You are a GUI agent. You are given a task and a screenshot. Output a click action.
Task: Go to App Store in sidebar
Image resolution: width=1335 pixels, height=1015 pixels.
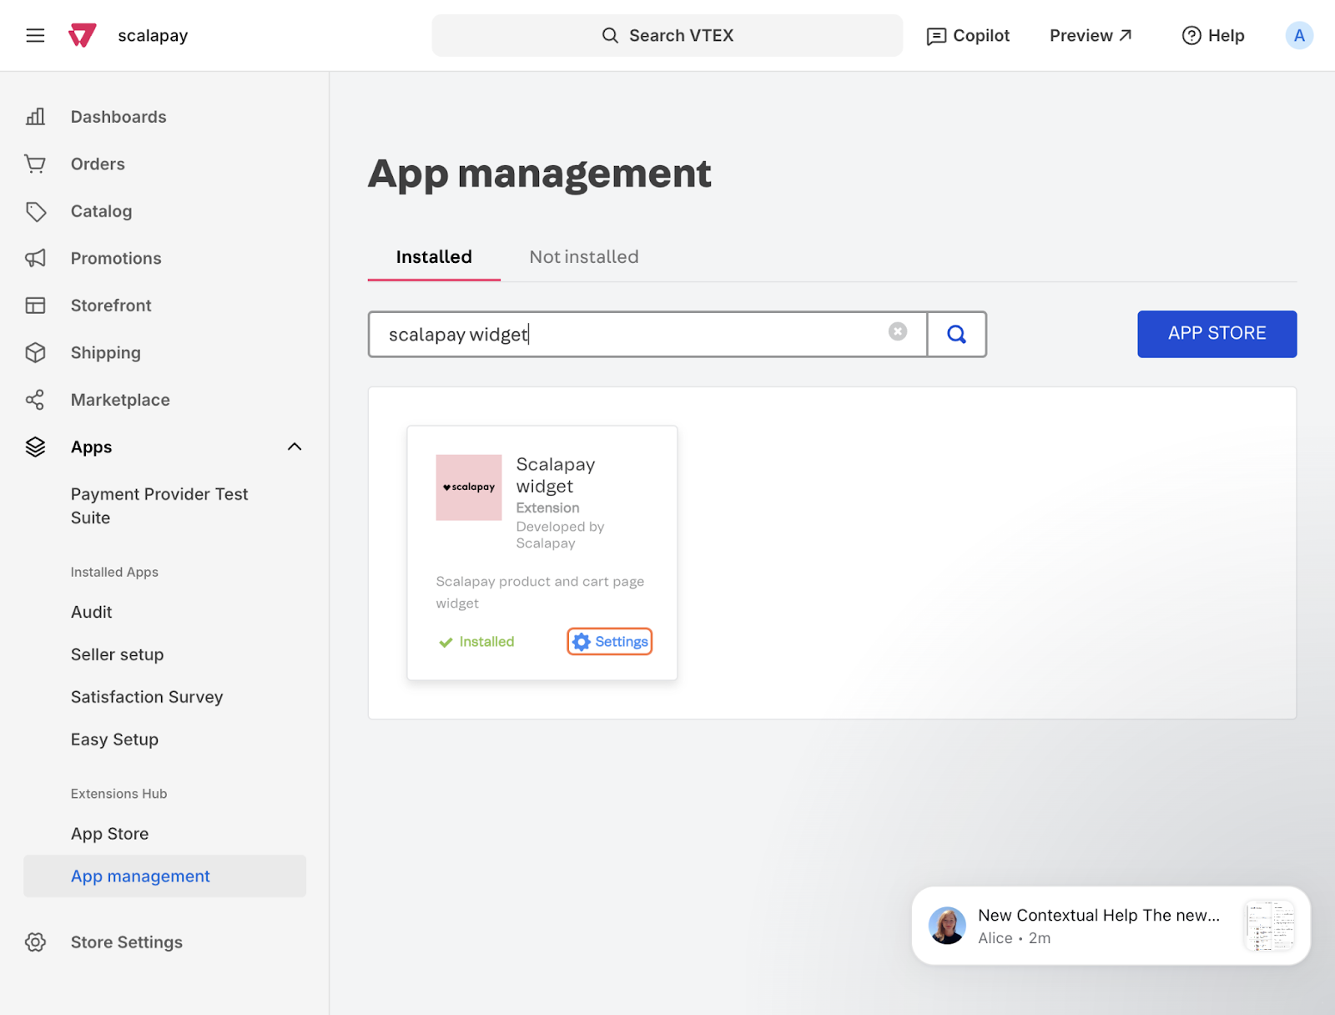pos(109,834)
